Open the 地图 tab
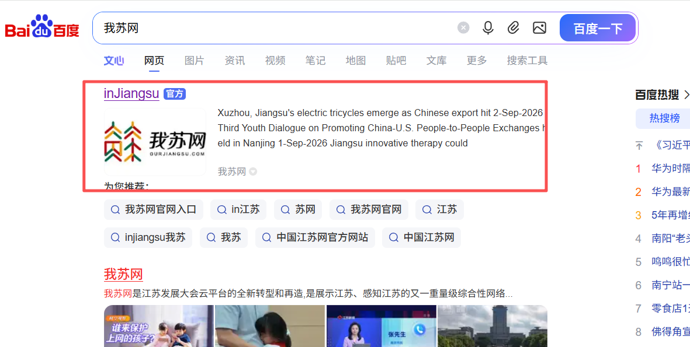The image size is (690, 347). coord(356,61)
